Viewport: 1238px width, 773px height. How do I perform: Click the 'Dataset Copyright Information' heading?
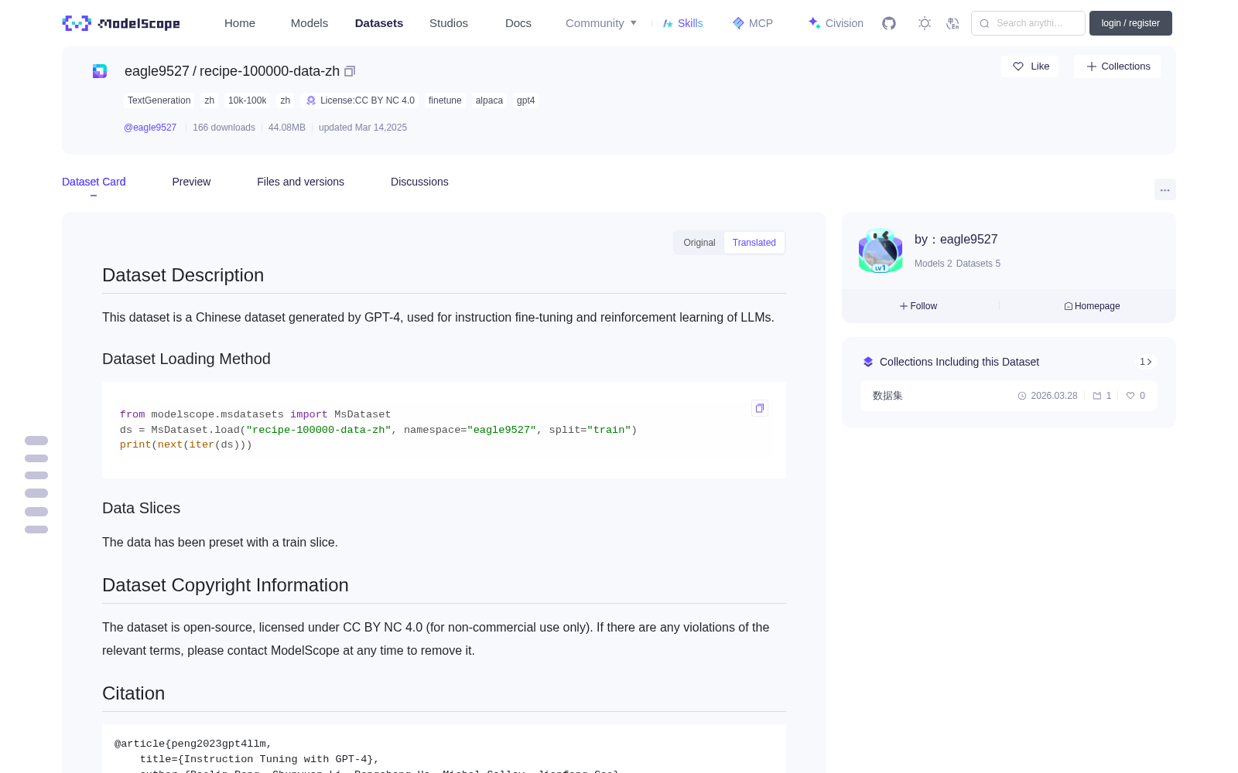(225, 585)
